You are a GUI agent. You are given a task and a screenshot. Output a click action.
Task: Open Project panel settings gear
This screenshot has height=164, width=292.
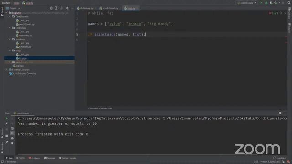pos(67,8)
